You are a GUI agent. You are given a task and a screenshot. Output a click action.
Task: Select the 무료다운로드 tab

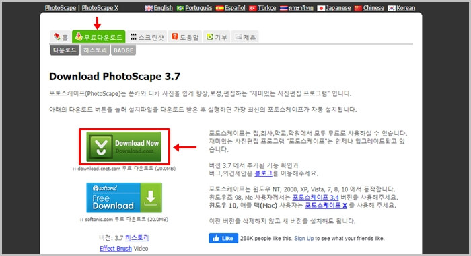tap(98, 36)
